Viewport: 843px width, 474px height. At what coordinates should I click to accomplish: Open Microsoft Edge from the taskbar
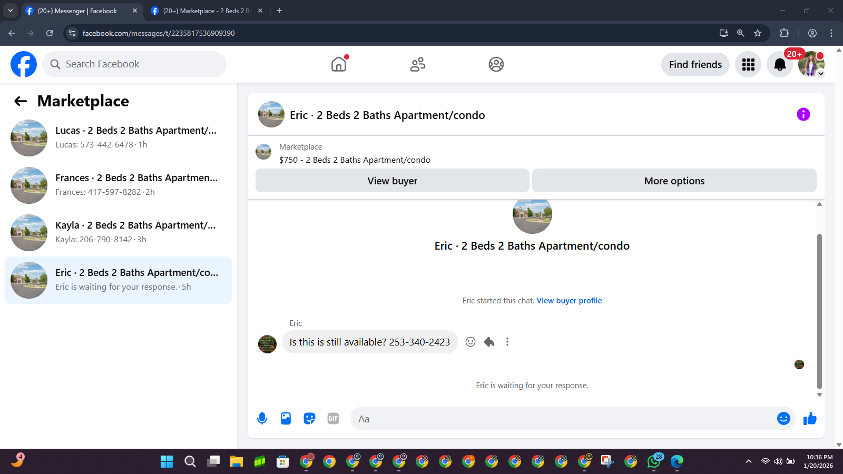(x=677, y=462)
